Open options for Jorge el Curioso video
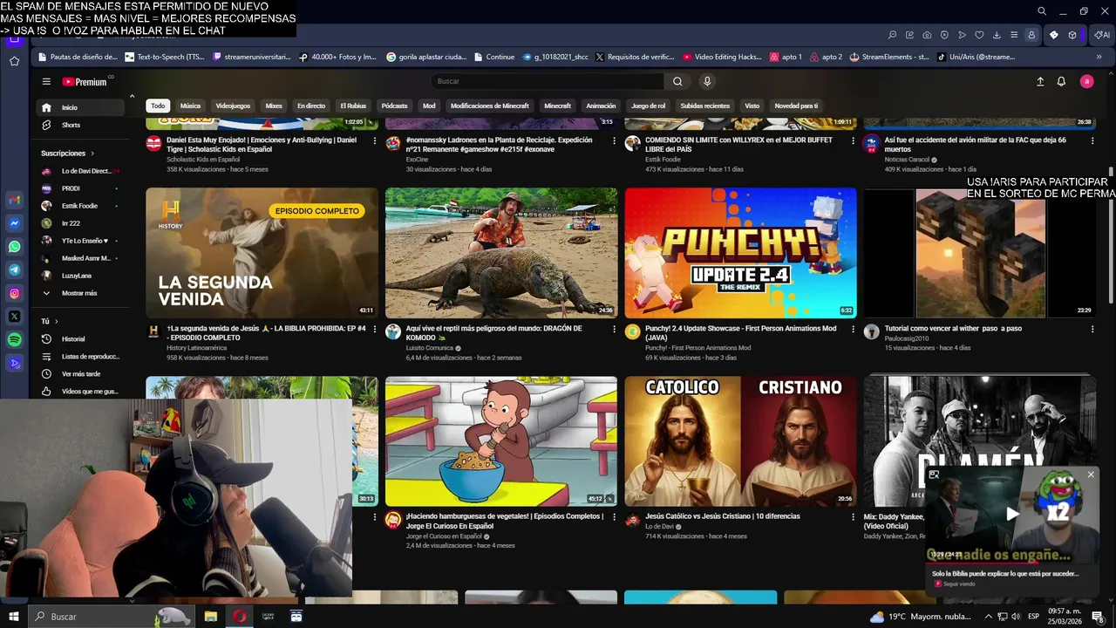1116x628 pixels. click(x=614, y=517)
